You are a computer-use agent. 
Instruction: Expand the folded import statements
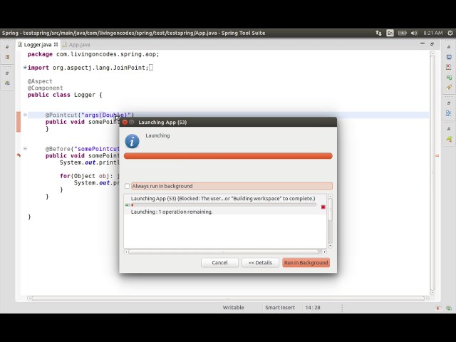[25, 68]
